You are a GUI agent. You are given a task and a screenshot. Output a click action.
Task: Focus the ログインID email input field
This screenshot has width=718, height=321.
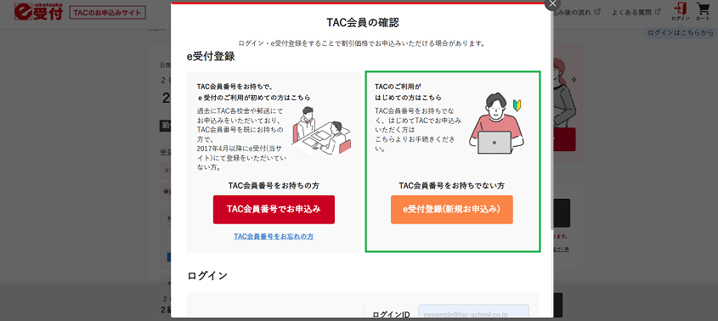pos(473,312)
